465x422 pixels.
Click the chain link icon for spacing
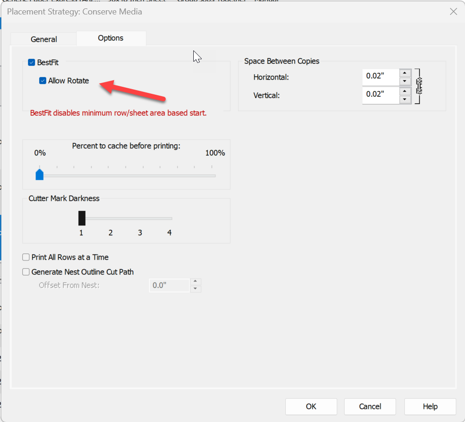pos(419,86)
